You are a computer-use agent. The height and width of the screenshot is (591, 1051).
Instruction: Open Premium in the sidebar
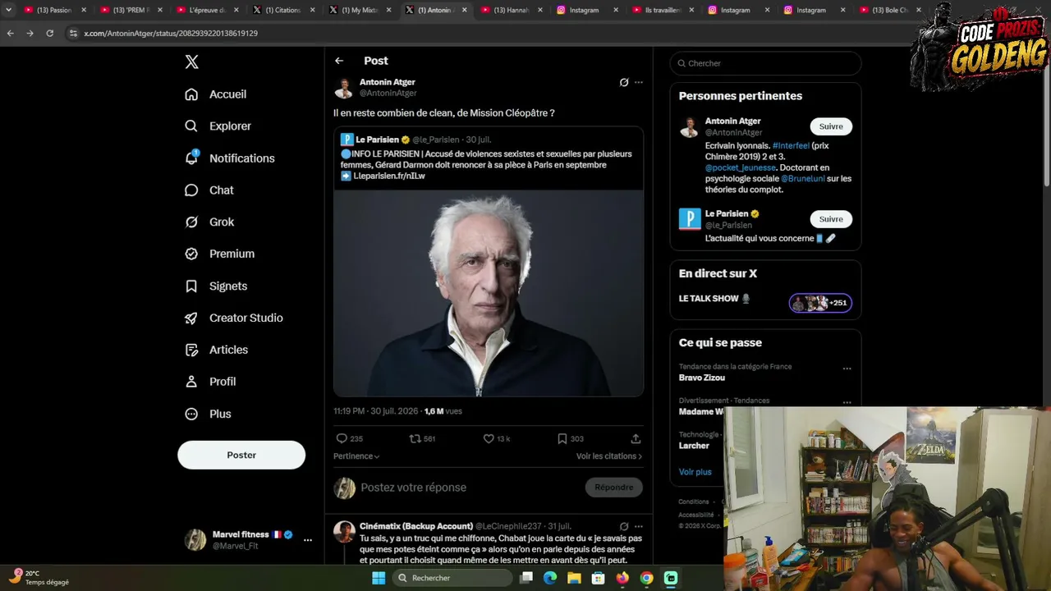tap(220, 254)
